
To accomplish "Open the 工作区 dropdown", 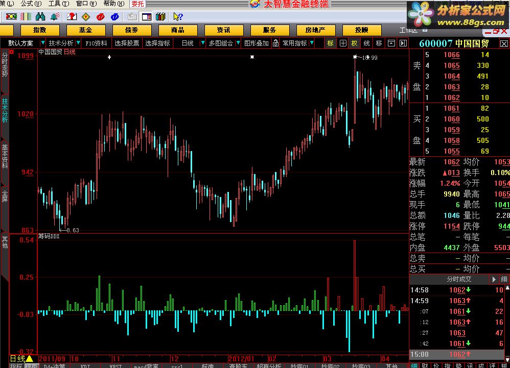I will 425,30.
